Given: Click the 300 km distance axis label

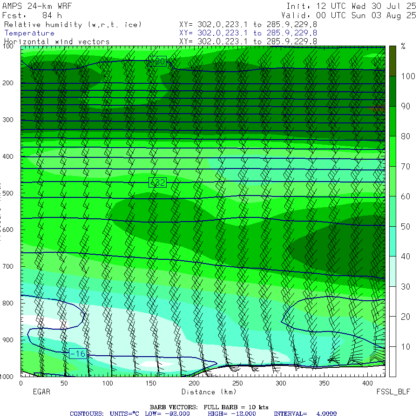Looking at the screenshot, I should click(281, 384).
